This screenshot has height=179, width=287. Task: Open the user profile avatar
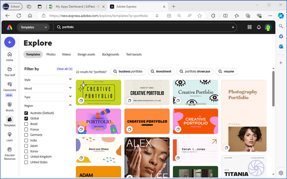pyautogui.click(x=268, y=27)
